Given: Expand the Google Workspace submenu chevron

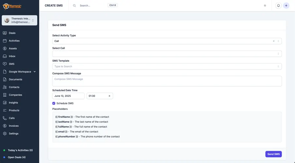Looking at the screenshot, I should tap(35, 72).
